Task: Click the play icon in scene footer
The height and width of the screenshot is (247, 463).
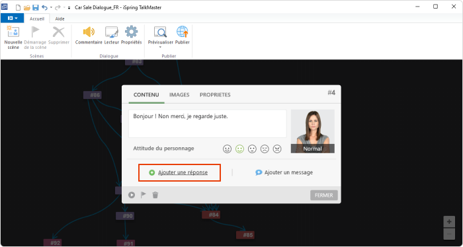Action: [x=132, y=195]
